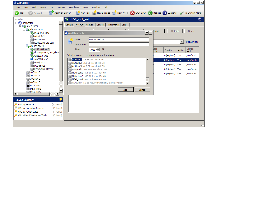The width and height of the screenshot is (253, 198).
Task: Click the Saved Searches header star icon
Action: [60, 100]
